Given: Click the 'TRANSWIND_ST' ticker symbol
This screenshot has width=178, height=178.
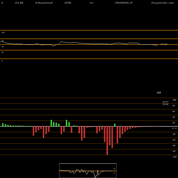Looking at the screenshot, I should (x=124, y=3).
